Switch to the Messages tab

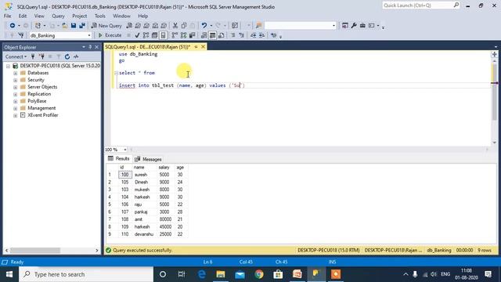pos(148,159)
